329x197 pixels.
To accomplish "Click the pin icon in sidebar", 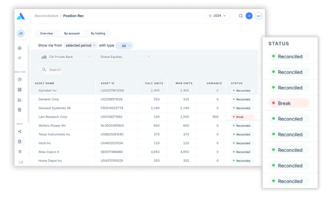I will click(20, 58).
